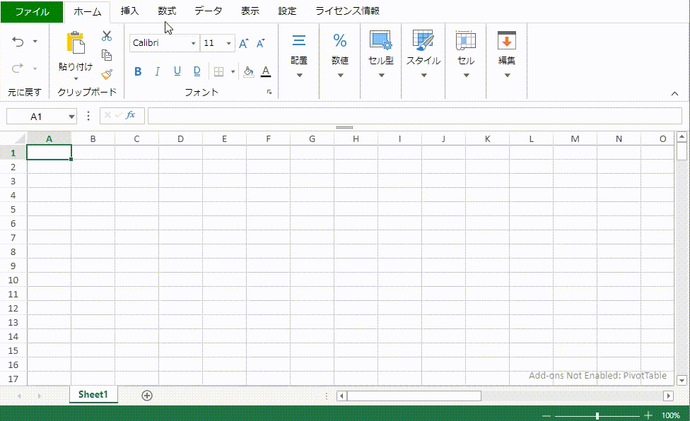Toggle Italic formatting
Screen dimensions: 690x421
[x=158, y=71]
